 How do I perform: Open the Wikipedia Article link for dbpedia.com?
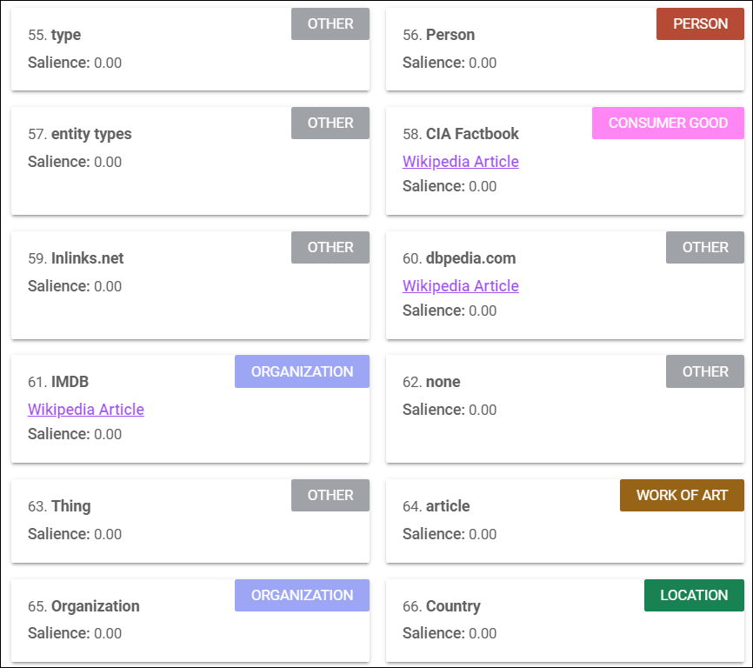[461, 285]
